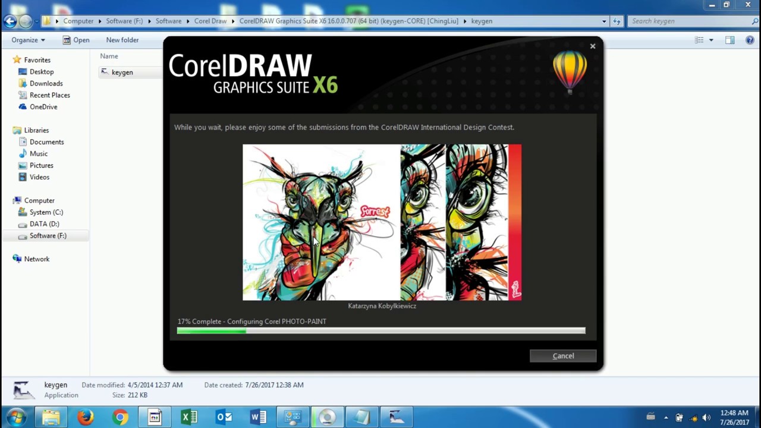
Task: Launch Firefox from the taskbar
Action: tap(86, 417)
